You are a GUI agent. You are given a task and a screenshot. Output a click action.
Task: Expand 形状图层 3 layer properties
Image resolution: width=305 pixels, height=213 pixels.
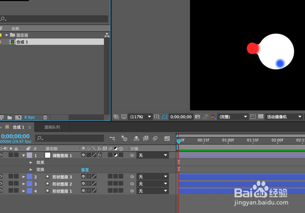[x=23, y=177]
